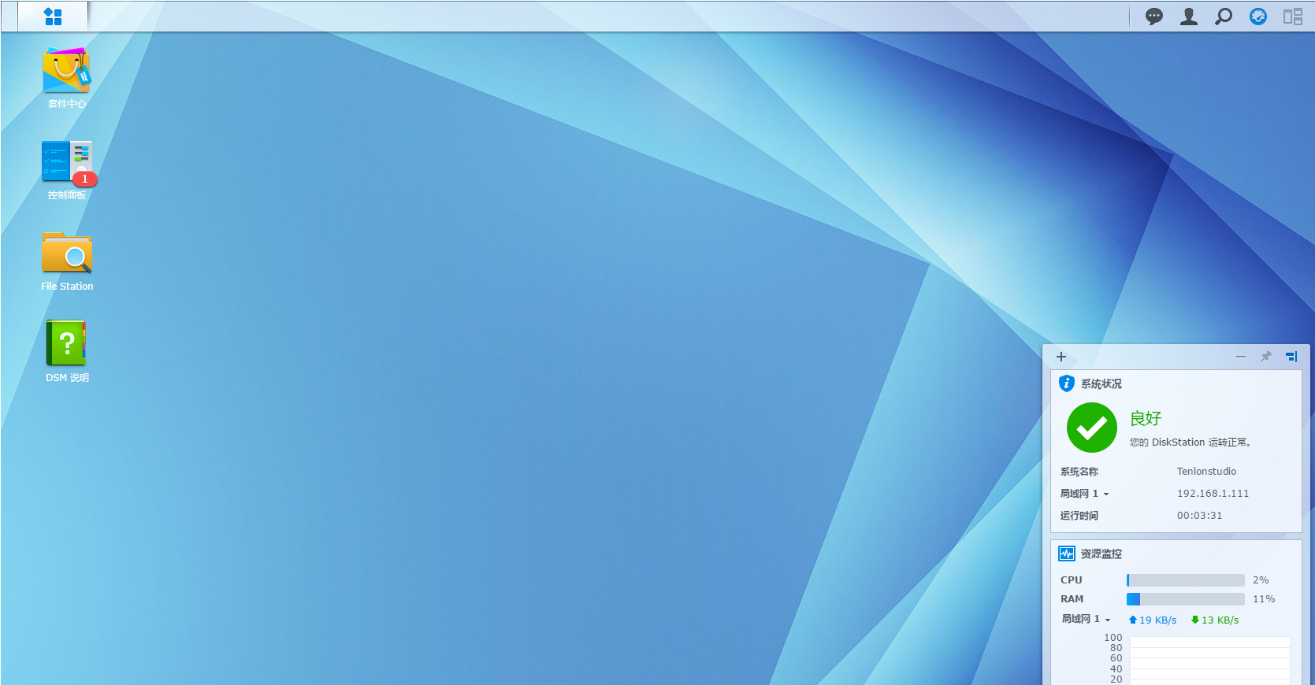The width and height of the screenshot is (1315, 685).
Task: Open Pilot View window layout icon
Action: pyautogui.click(x=1292, y=17)
